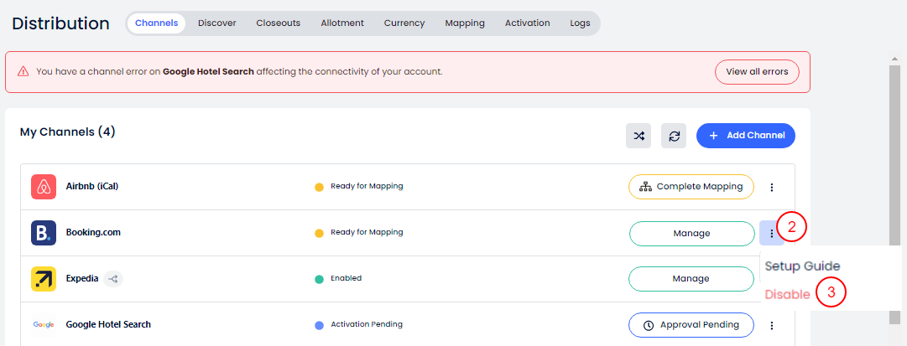Open the Closeouts tab
This screenshot has width=907, height=346.
click(x=278, y=23)
